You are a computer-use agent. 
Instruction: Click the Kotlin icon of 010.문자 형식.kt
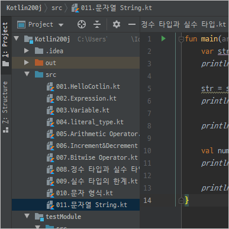click(50, 193)
